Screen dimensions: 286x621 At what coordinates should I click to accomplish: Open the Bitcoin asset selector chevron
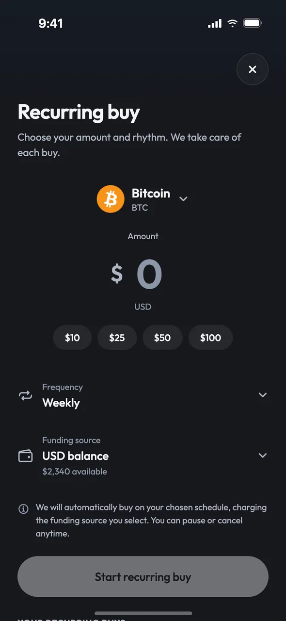183,199
